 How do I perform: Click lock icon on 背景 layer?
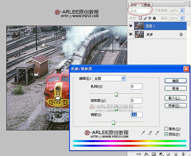(181, 34)
